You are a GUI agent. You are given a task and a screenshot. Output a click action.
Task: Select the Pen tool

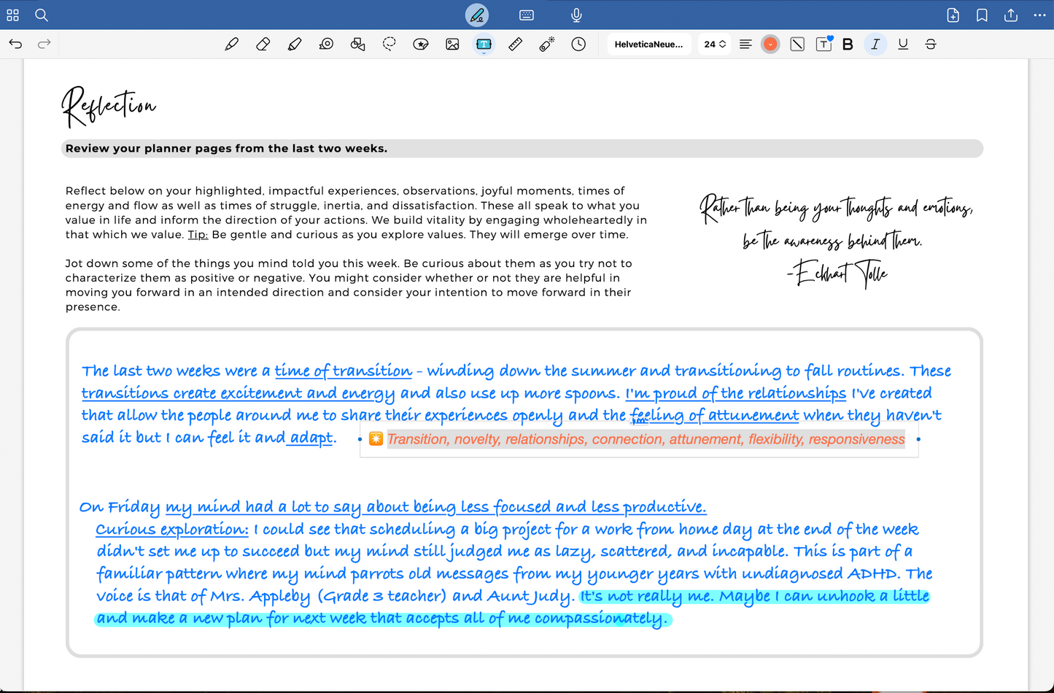pos(232,44)
